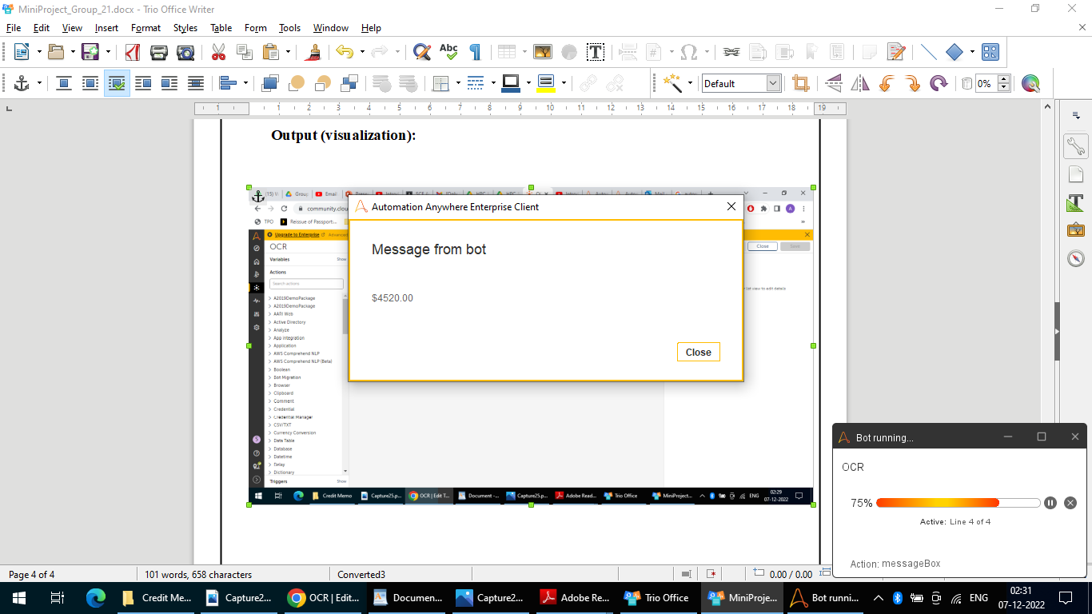Screen dimensions: 1092x614
Task: Expand the Align objects dropdown arrow
Action: coord(245,83)
